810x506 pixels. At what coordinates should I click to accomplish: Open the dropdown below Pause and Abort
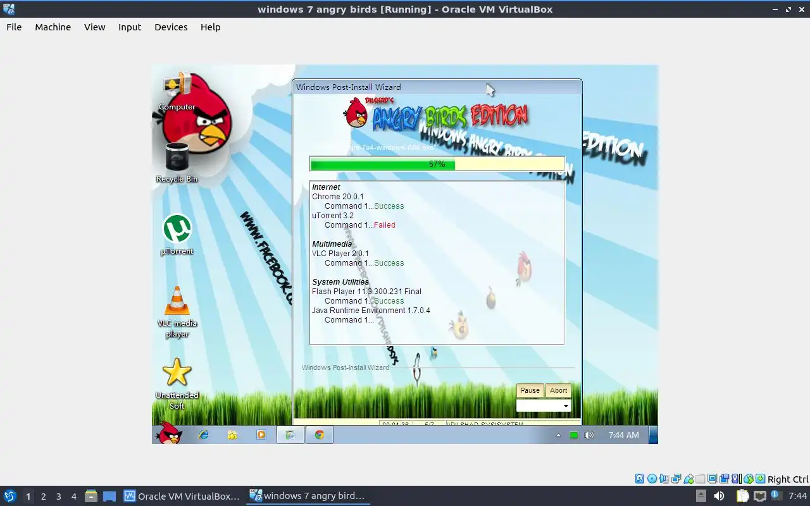544,405
